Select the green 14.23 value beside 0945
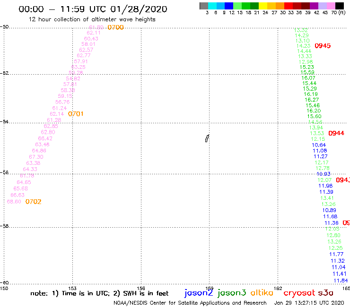The width and height of the screenshot is (350, 307). [x=303, y=46]
